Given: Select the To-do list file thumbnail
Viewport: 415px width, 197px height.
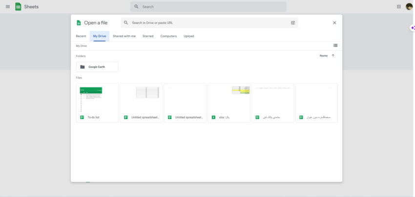Looking at the screenshot, I should pos(97,103).
